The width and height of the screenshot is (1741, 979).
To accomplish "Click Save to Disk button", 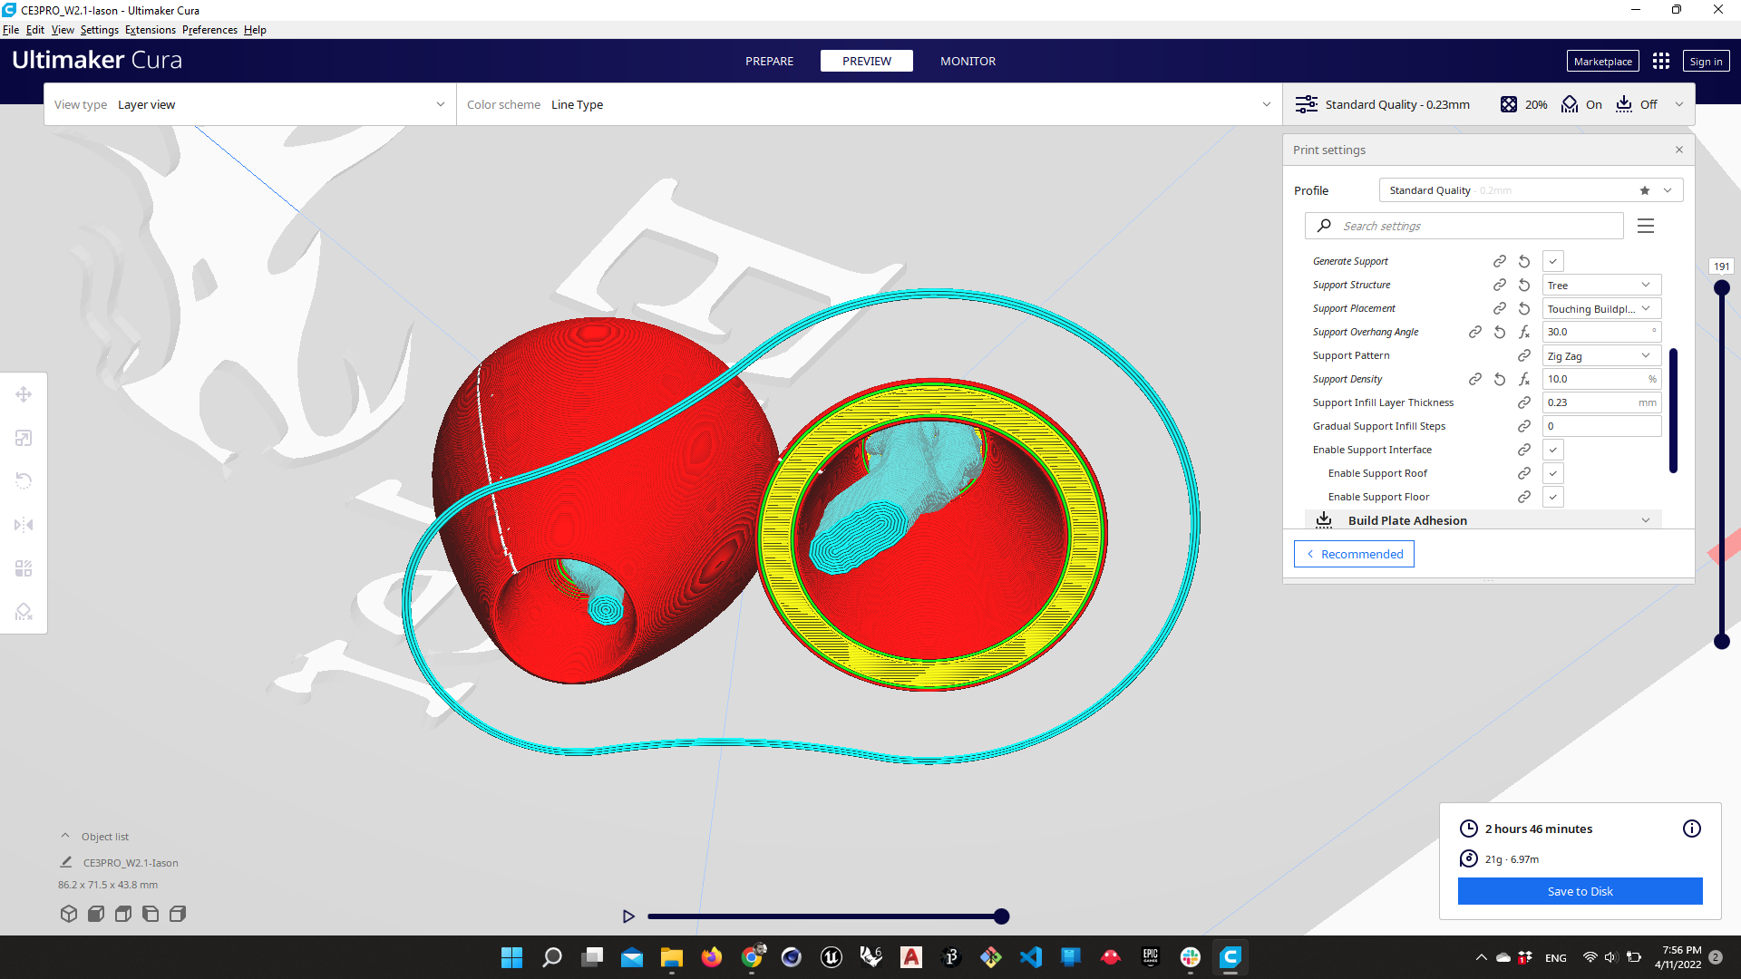I will (1580, 891).
